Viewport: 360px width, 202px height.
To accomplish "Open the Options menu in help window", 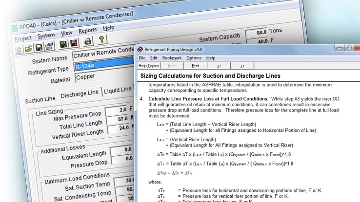I will point(194,58).
